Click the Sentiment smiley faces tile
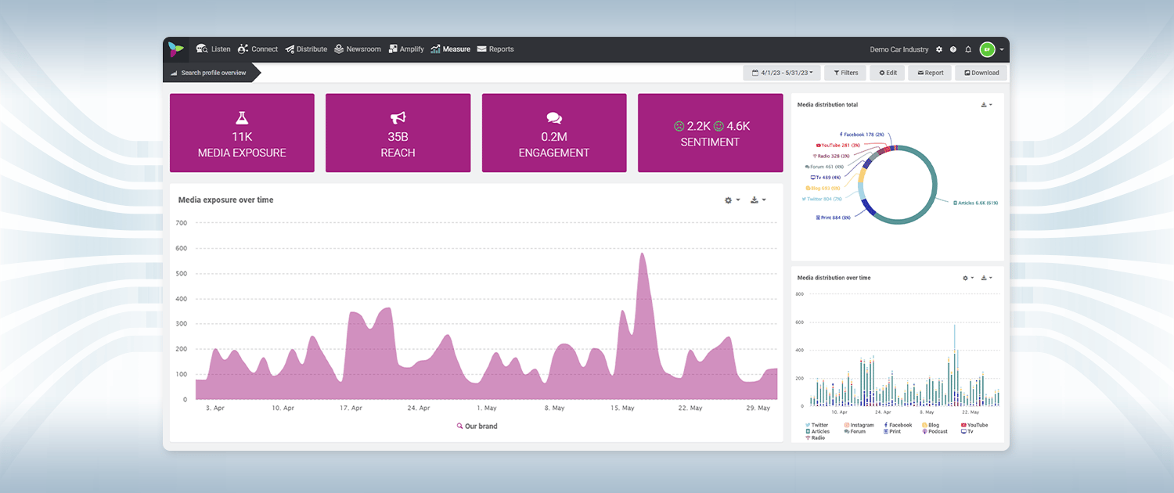 click(710, 133)
